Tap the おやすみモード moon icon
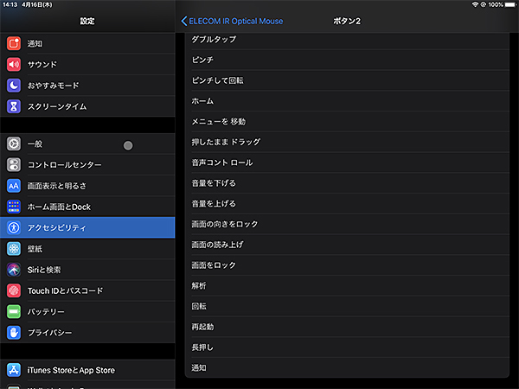Screen dimensions: 519x389 coord(14,86)
